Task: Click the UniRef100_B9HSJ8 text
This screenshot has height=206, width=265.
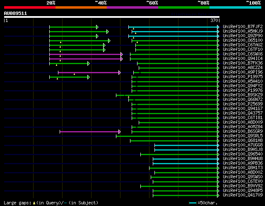Action: pyautogui.click(x=243, y=150)
